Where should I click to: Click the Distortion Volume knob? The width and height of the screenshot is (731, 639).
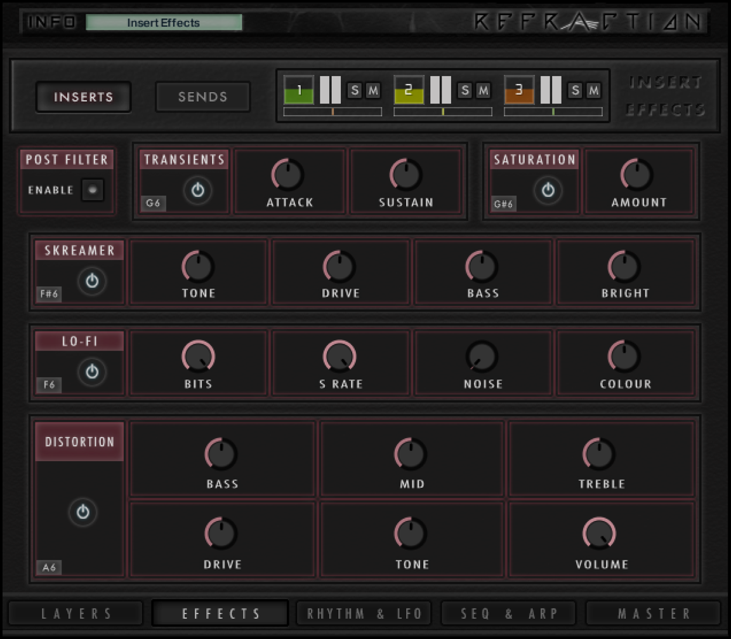(599, 534)
